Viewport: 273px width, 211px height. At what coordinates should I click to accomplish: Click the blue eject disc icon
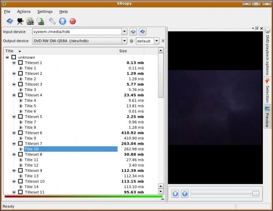[62, 21]
